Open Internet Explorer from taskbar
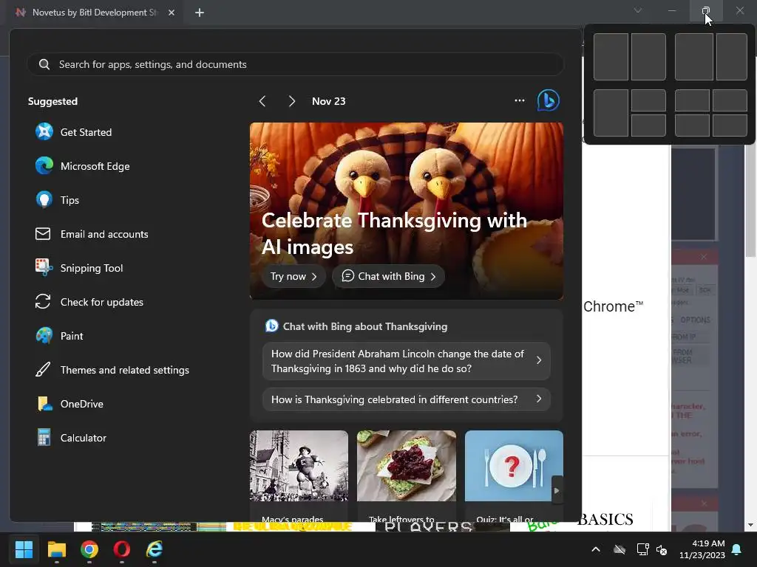Screen dimensions: 757x567 tap(155, 549)
